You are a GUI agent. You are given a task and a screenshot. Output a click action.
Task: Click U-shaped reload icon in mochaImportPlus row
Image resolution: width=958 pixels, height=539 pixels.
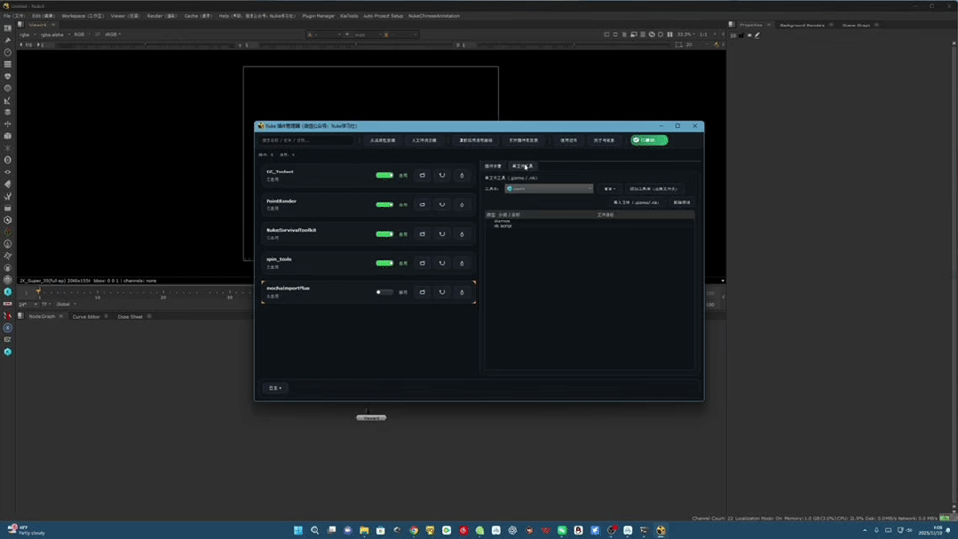point(442,292)
